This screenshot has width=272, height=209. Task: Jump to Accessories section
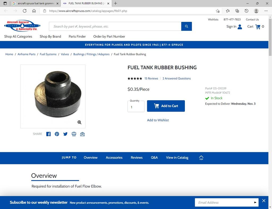[114, 157]
